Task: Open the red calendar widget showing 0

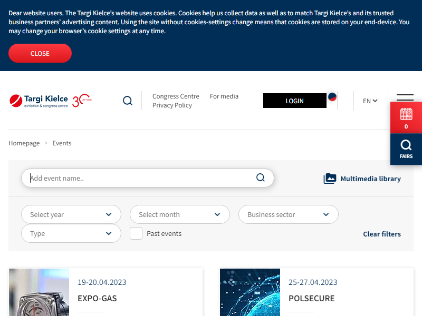Action: pos(406,117)
